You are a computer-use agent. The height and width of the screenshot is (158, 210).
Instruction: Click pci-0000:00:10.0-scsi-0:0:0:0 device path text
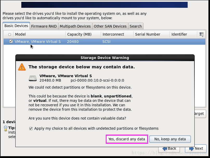pos(97,80)
